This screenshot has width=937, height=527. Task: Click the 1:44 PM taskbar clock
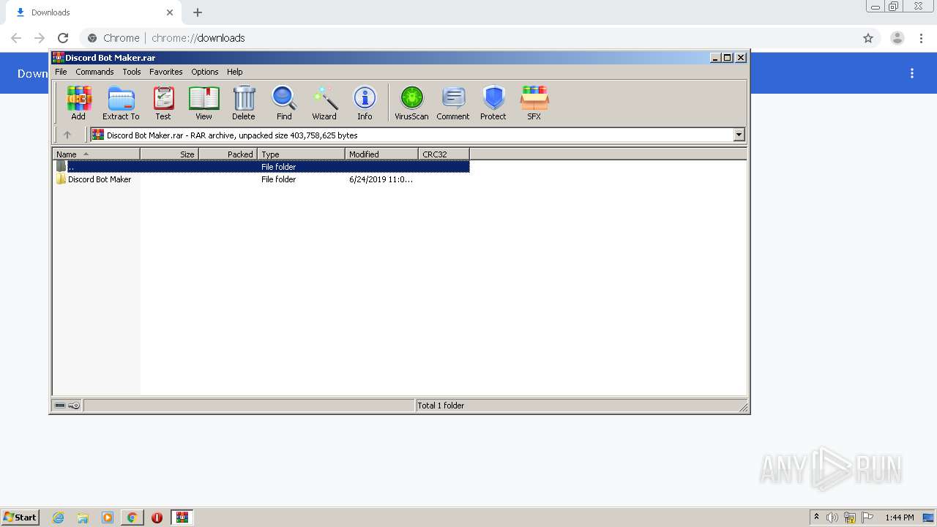pos(900,517)
